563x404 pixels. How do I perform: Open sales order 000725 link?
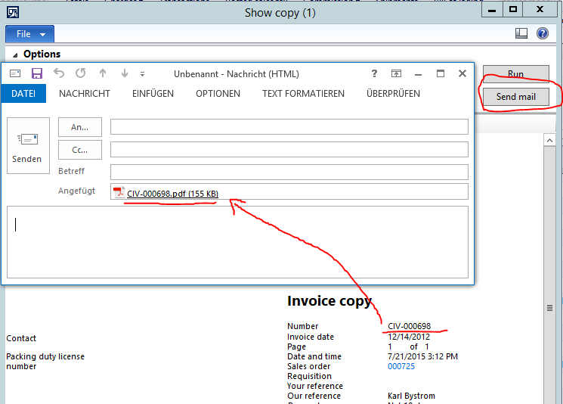pos(401,366)
